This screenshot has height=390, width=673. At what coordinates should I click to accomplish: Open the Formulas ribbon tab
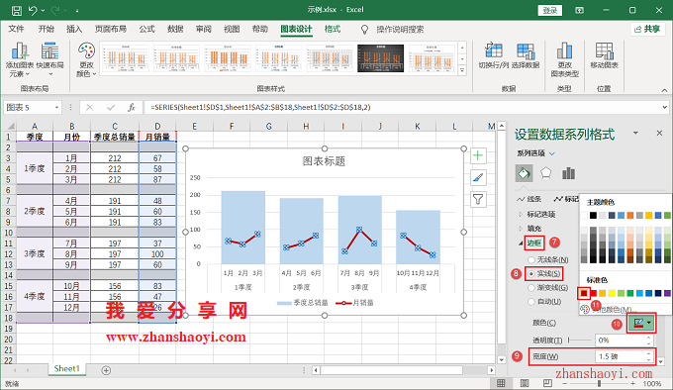146,29
